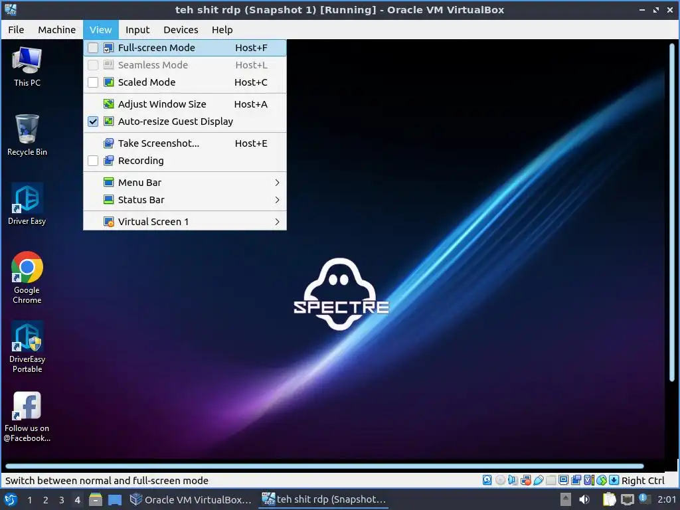
Task: Select the DriverEasy Portable shortcut icon
Action: (x=27, y=347)
